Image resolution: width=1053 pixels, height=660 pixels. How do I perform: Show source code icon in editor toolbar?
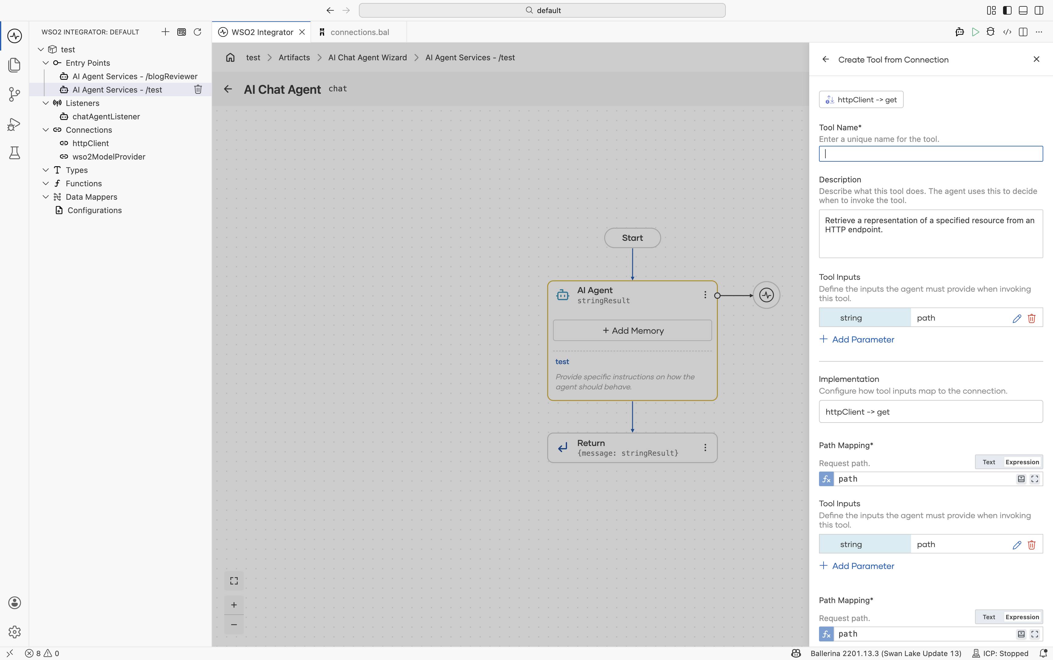pyautogui.click(x=1007, y=32)
